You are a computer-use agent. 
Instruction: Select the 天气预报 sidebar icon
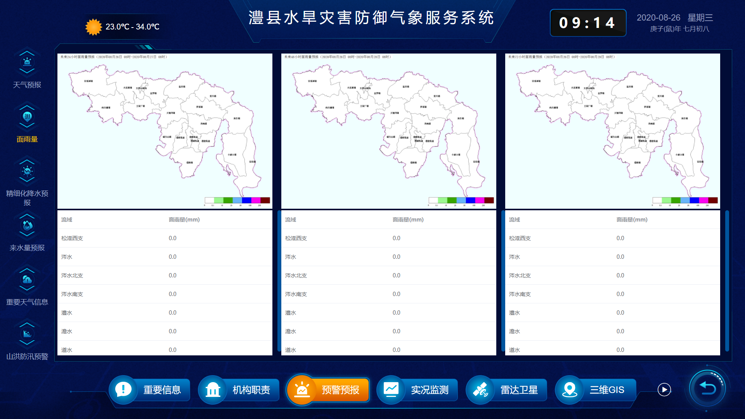27,61
